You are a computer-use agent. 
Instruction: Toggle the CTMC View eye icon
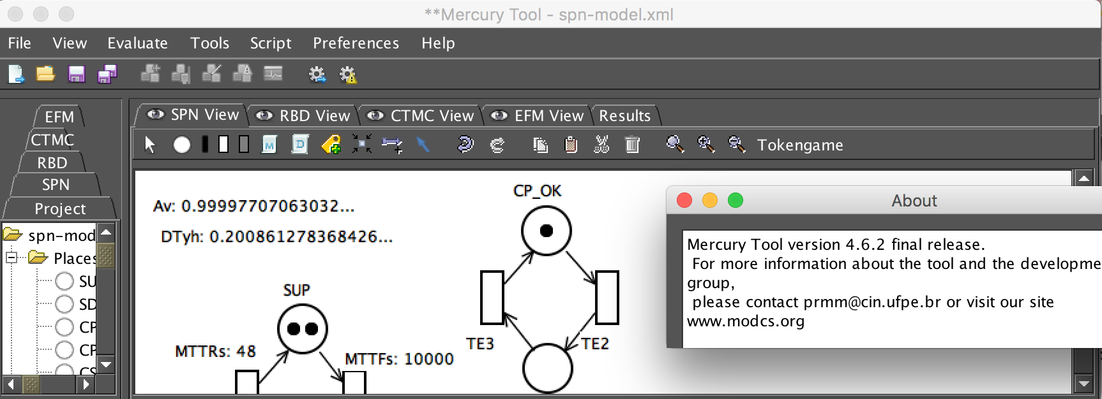pos(375,116)
